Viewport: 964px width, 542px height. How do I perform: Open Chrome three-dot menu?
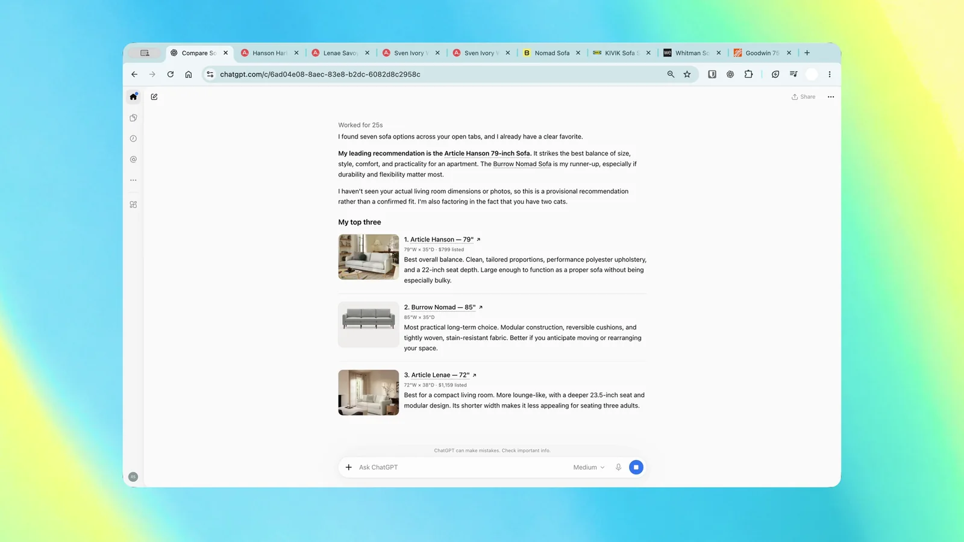pyautogui.click(x=830, y=74)
